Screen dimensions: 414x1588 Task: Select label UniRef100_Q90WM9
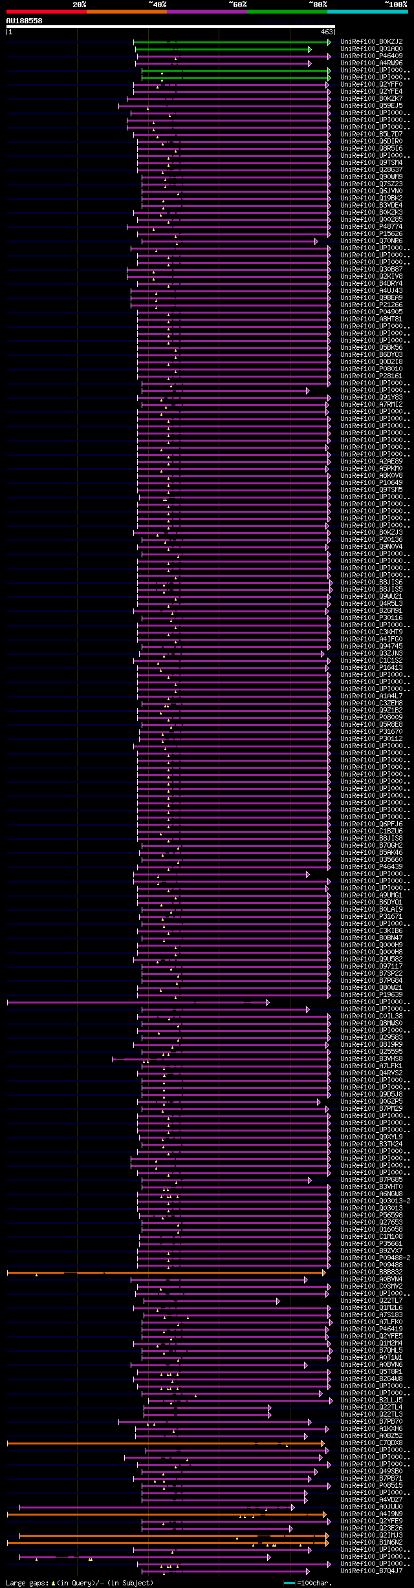click(x=371, y=177)
